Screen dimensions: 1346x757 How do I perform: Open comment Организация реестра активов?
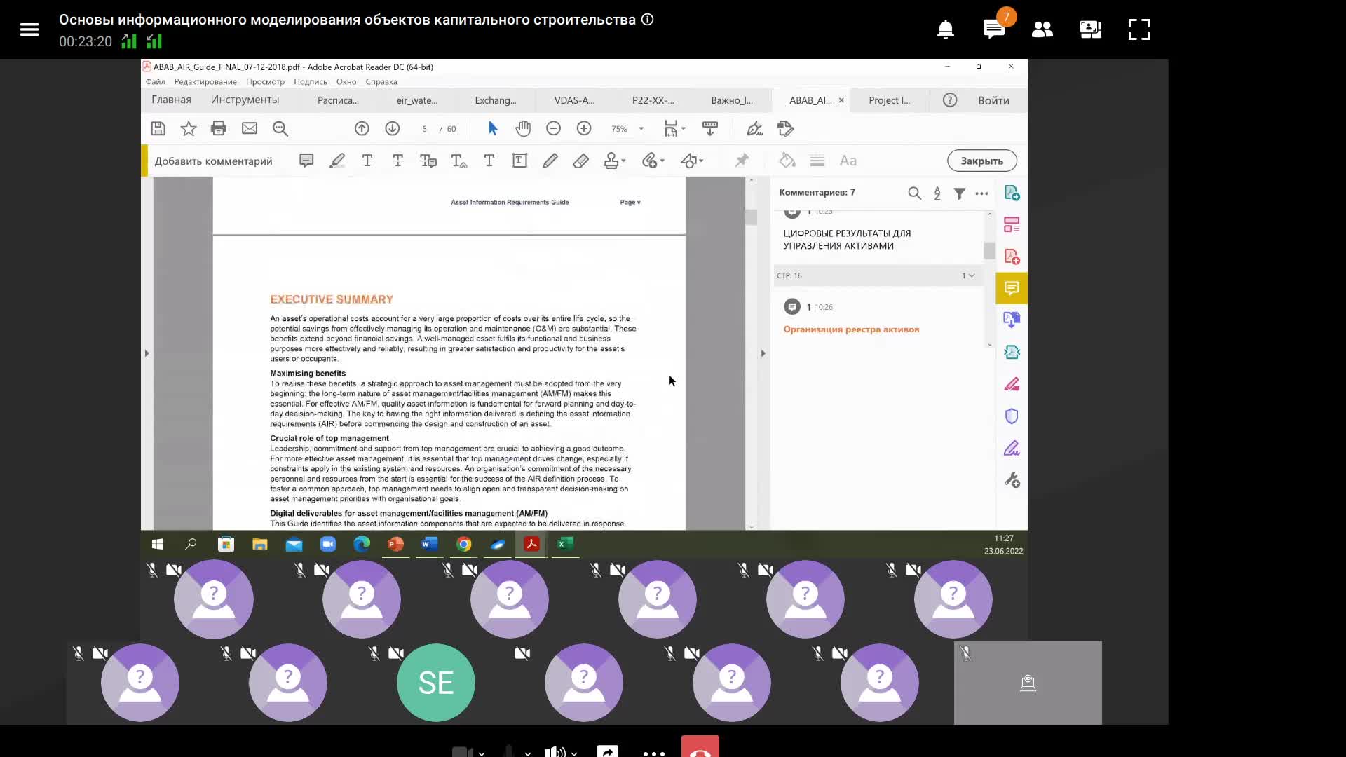851,329
